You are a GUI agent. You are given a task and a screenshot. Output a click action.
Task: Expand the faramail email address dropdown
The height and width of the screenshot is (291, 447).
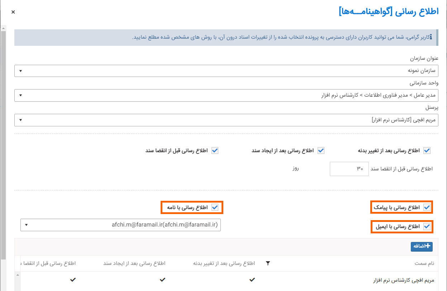tap(26, 225)
